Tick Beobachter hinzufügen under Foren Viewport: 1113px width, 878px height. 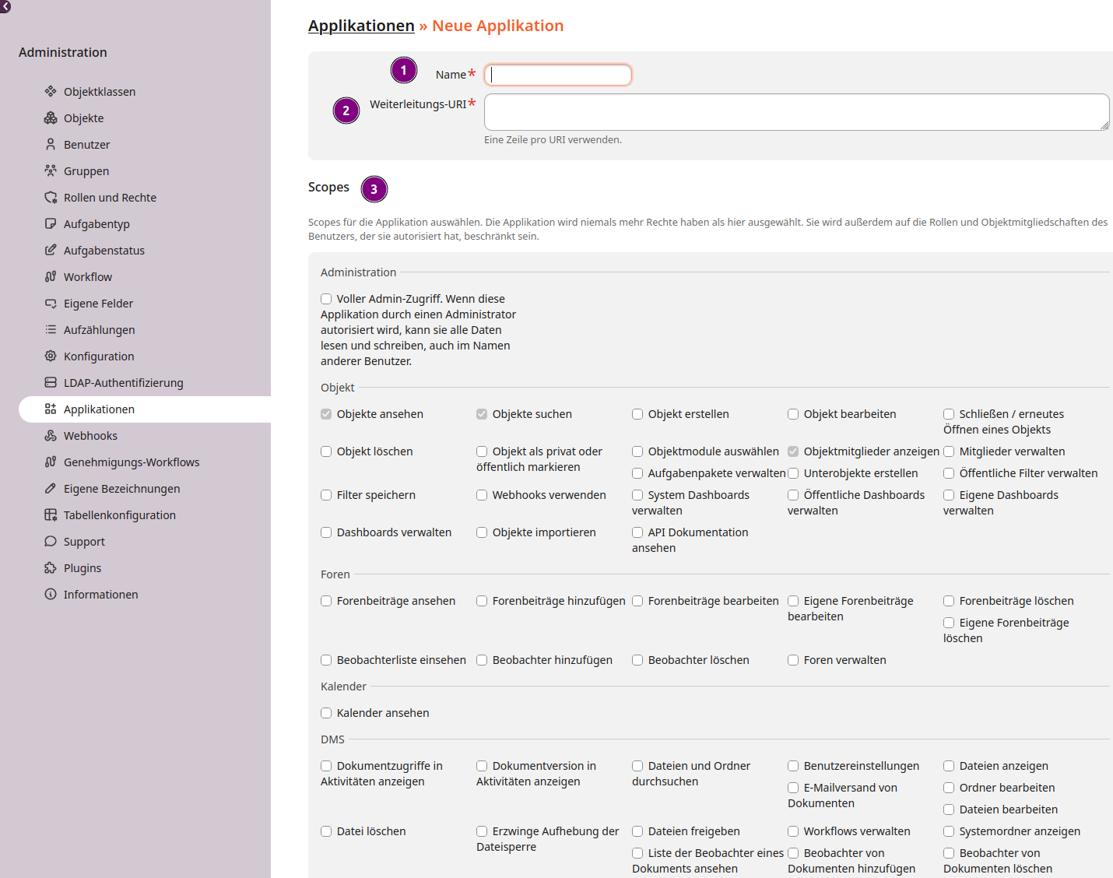point(482,660)
